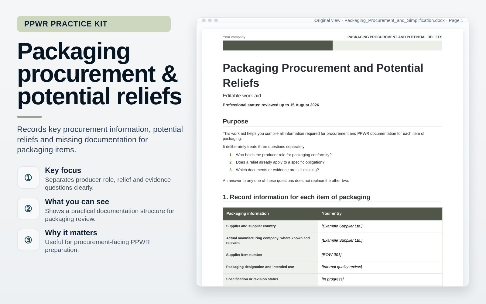Viewport: 486px width, 304px height.
Task: Click 'Specification or revision status' row label
Action: pyautogui.click(x=252, y=279)
